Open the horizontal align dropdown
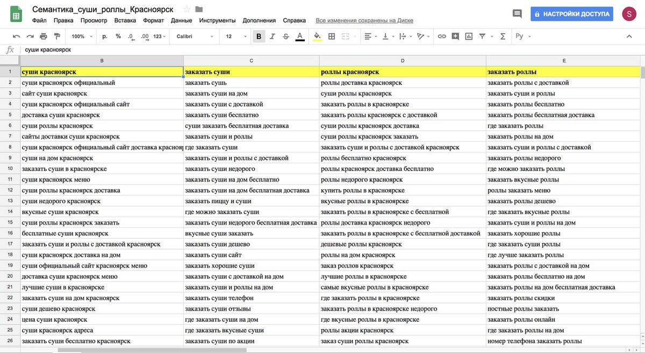Screen dimensions: 645x353 (x=371, y=37)
